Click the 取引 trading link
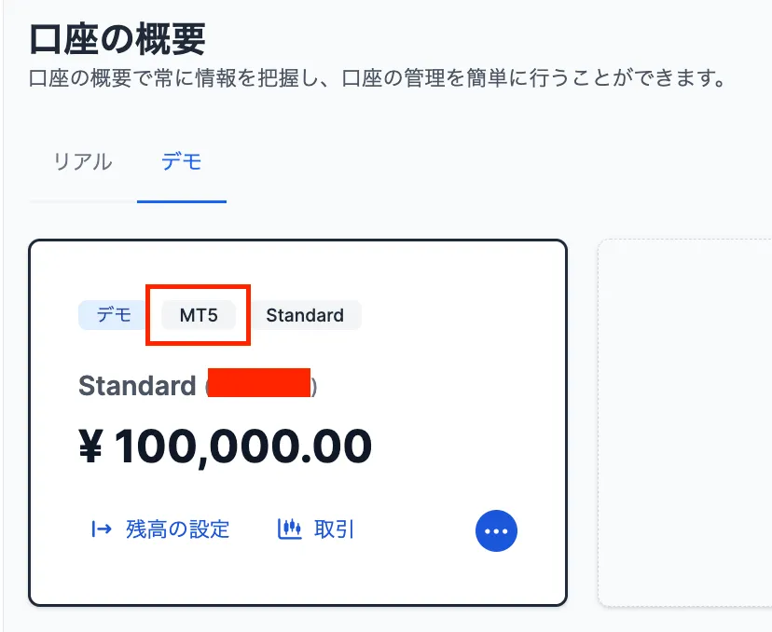The image size is (772, 632). pyautogui.click(x=334, y=529)
